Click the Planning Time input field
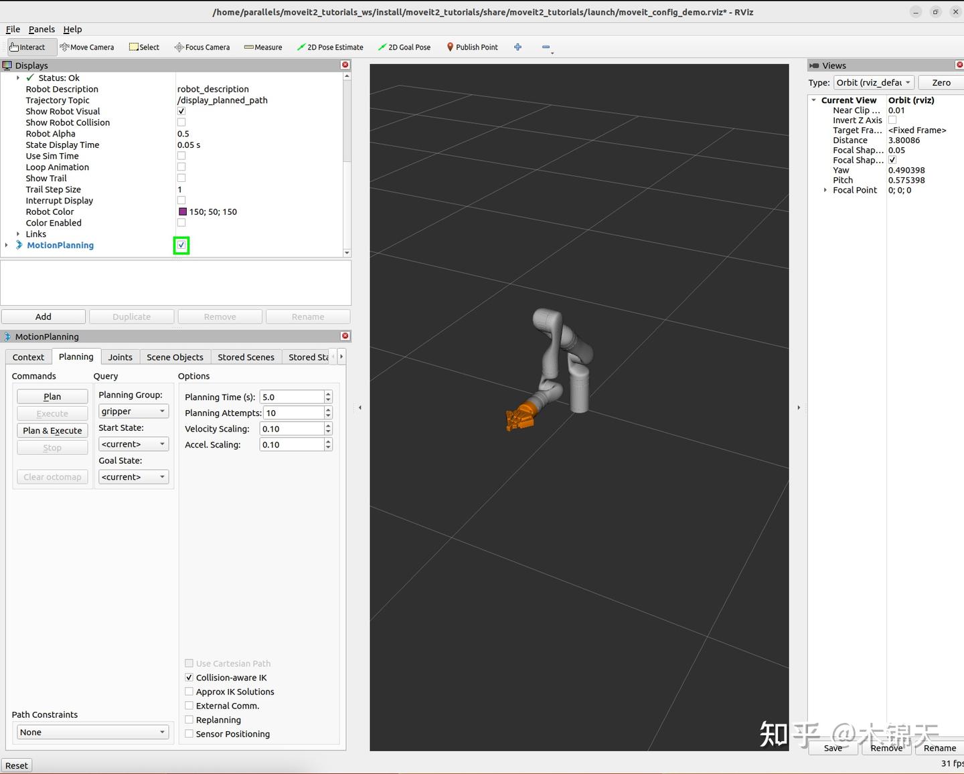The width and height of the screenshot is (964, 774). pos(293,397)
